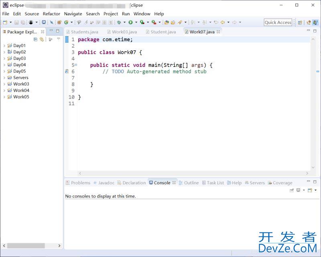Screen dimensions: 321x257
Task: Open the New wizard dropdown arrow
Action: tap(11, 22)
